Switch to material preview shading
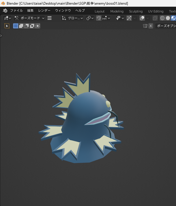Image resolution: width=176 pixels, height=206 pixels. (x=173, y=18)
